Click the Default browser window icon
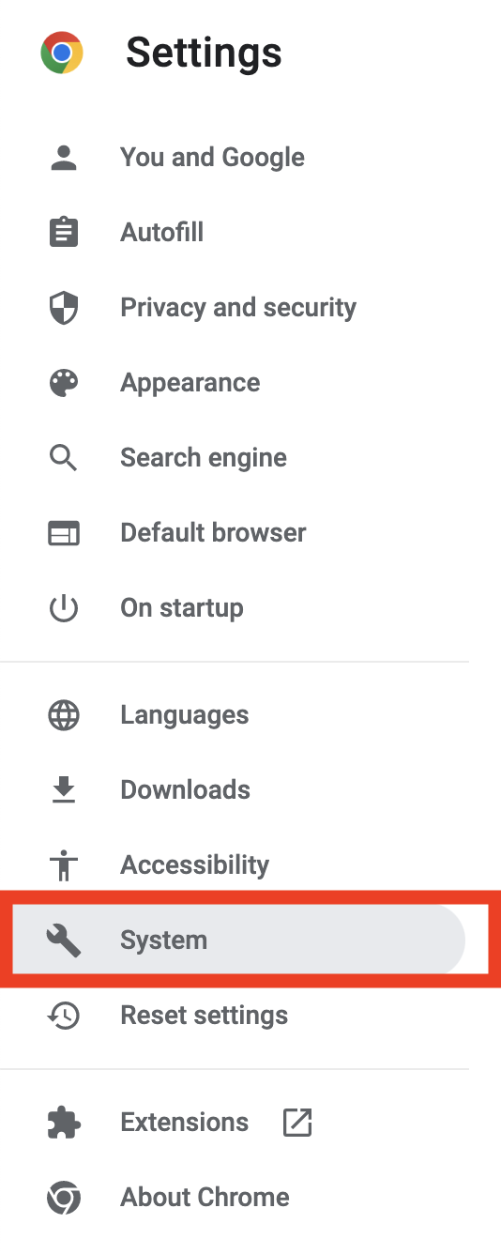This screenshot has width=501, height=1254. tap(64, 533)
